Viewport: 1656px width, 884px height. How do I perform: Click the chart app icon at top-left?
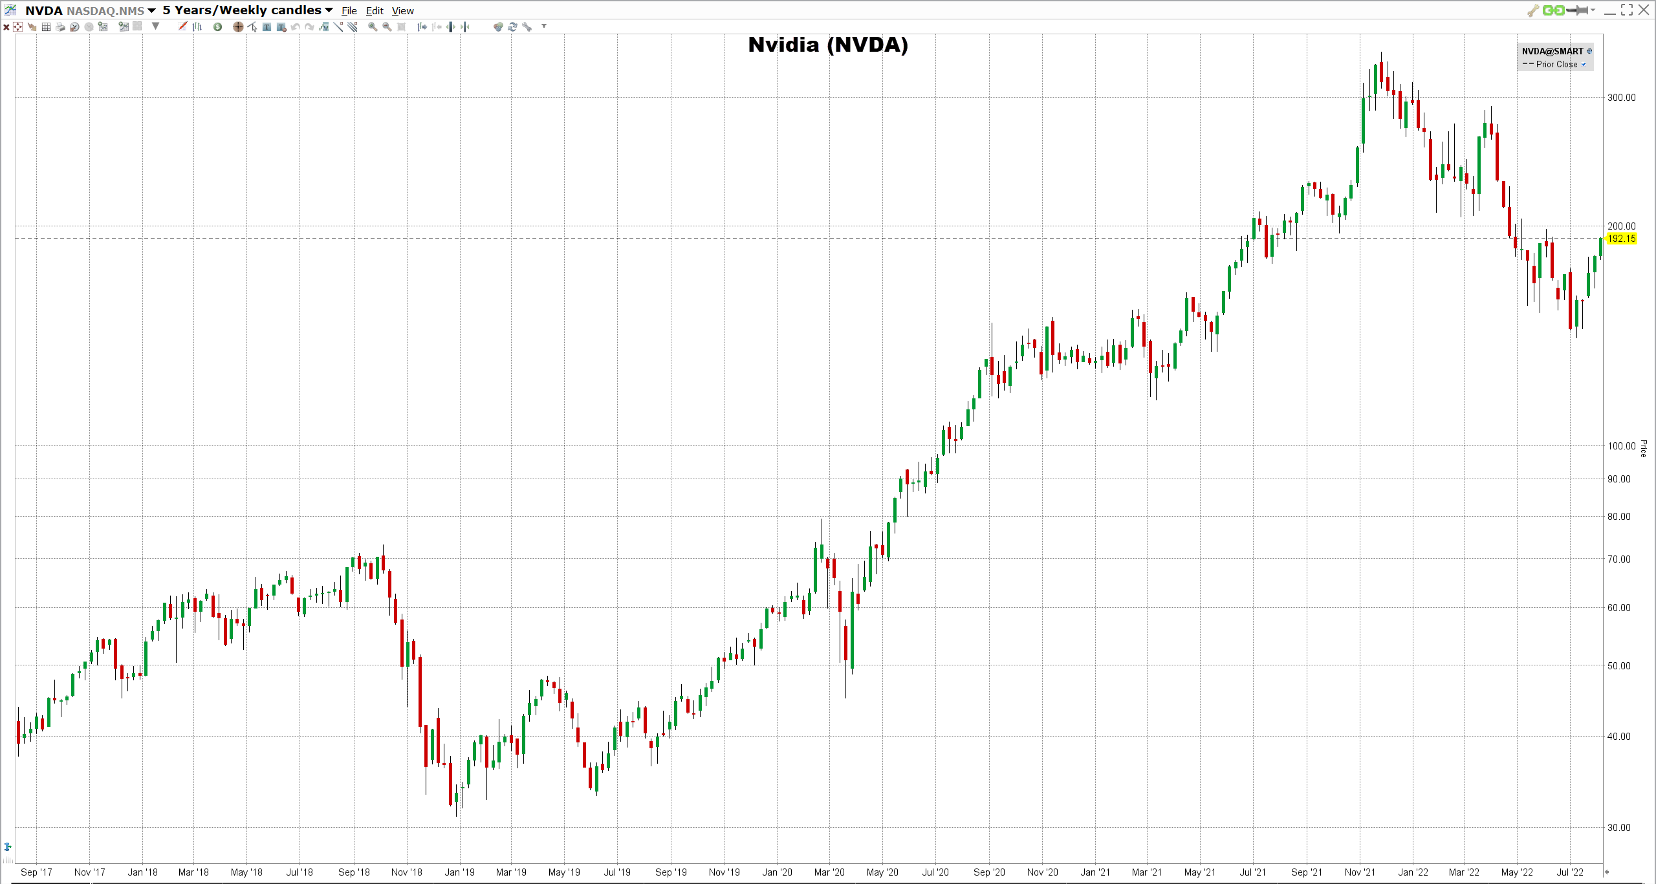coord(10,10)
